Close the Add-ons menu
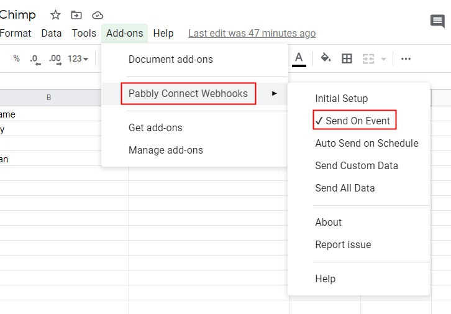The width and height of the screenshot is (451, 314). (124, 33)
